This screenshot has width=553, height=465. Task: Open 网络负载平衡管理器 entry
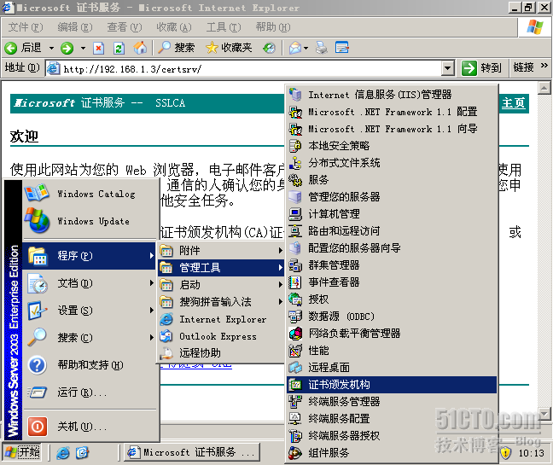point(392,333)
